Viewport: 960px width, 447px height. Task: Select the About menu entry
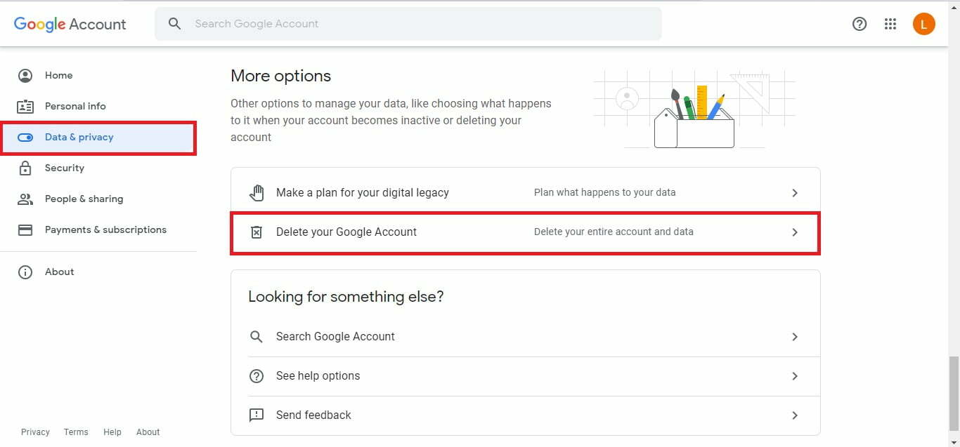(59, 272)
